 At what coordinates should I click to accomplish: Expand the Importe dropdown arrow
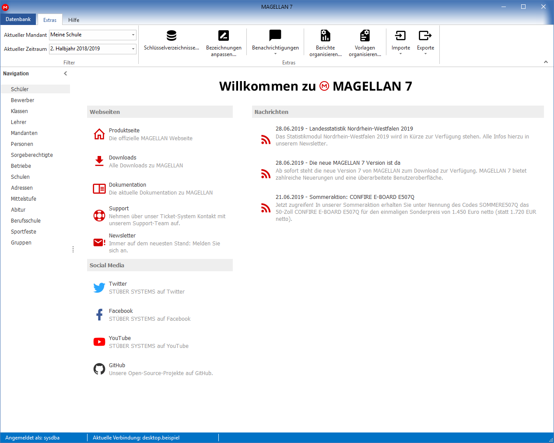point(400,54)
